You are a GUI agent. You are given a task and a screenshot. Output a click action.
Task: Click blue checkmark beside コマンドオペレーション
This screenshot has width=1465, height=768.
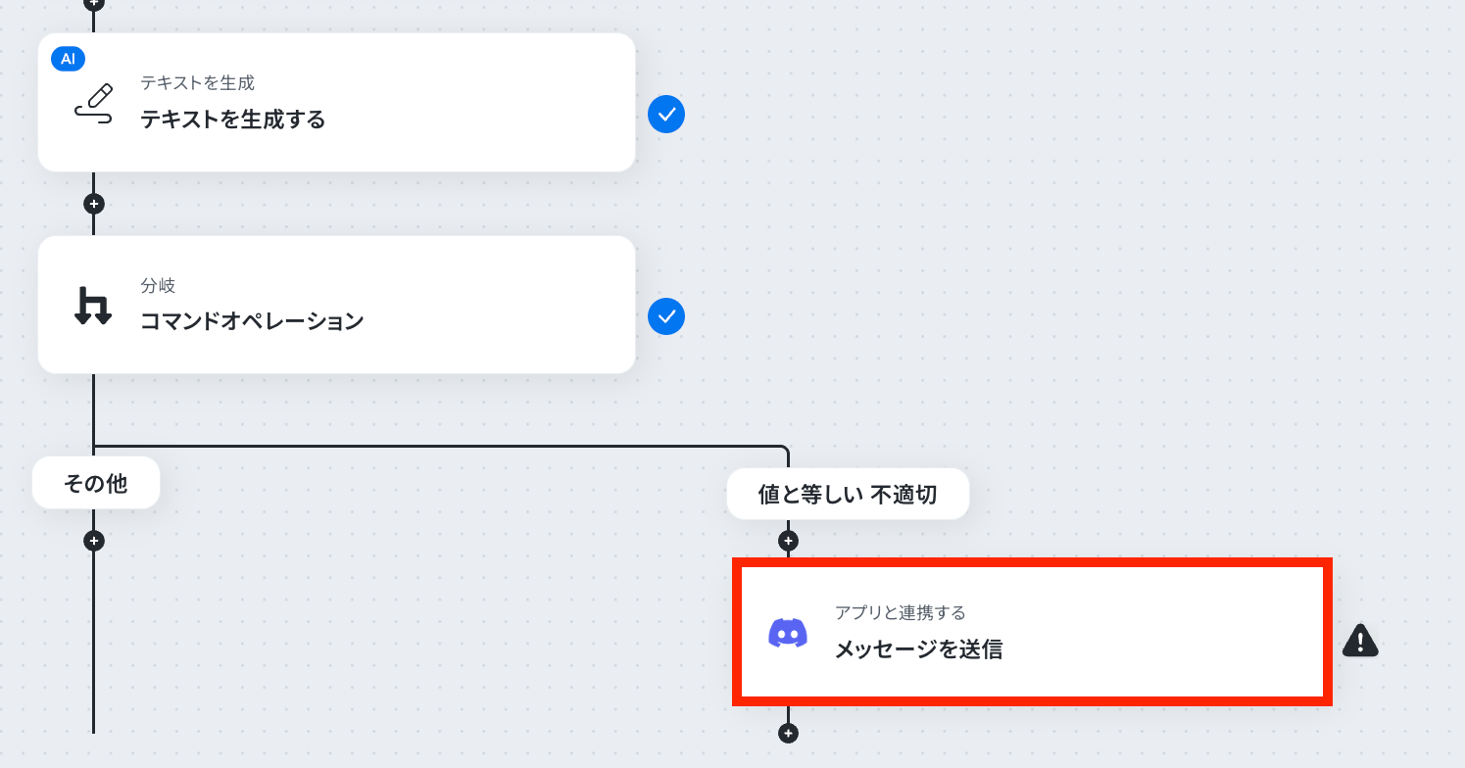click(x=666, y=316)
